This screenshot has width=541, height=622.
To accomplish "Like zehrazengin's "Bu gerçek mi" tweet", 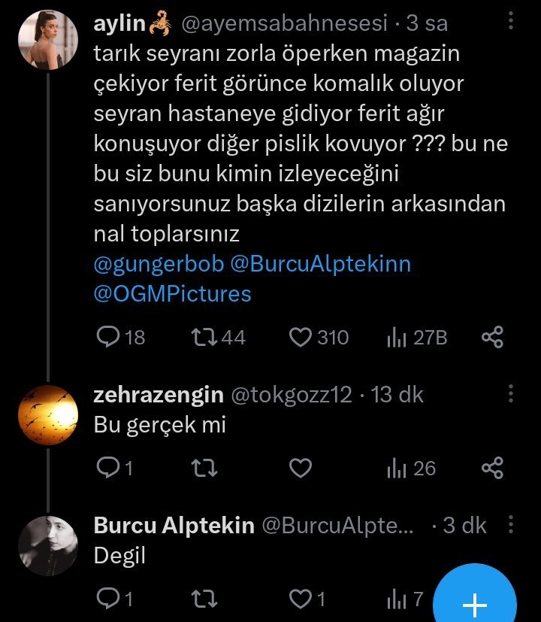I will pyautogui.click(x=301, y=469).
